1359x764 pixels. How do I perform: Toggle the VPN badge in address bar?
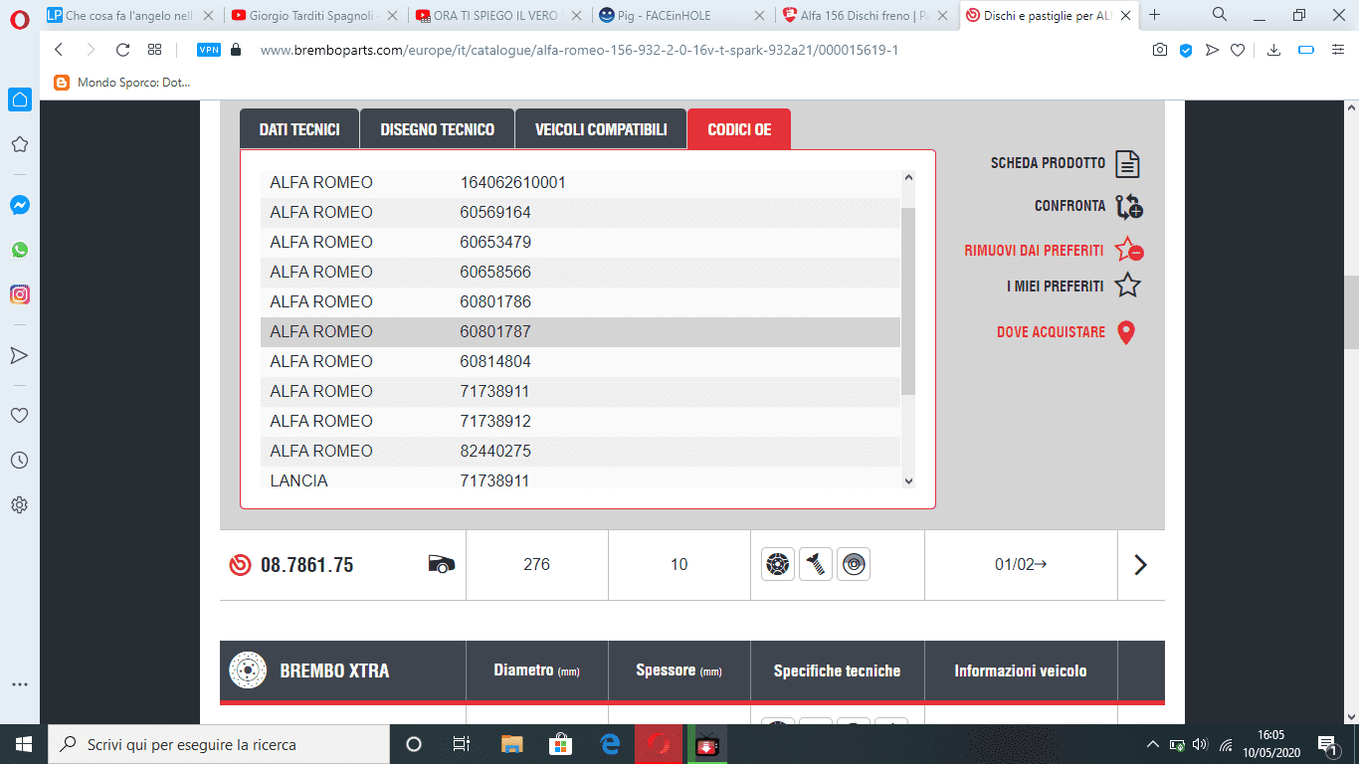pyautogui.click(x=209, y=50)
